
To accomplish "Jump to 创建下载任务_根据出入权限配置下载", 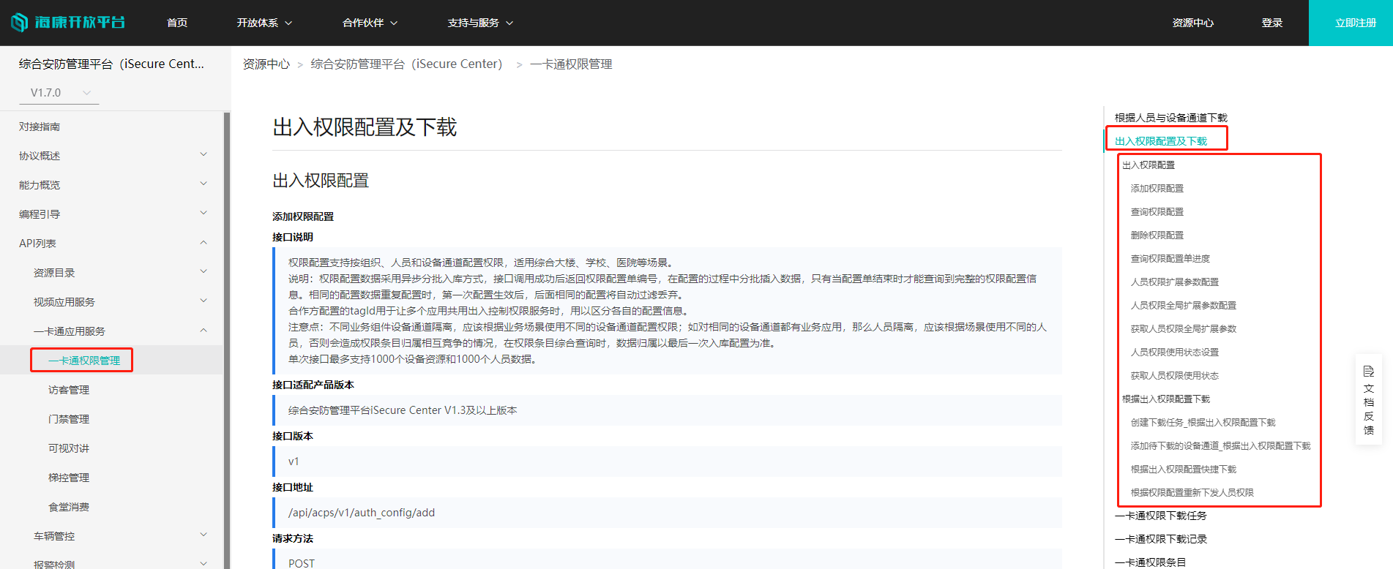I will click(x=1203, y=423).
